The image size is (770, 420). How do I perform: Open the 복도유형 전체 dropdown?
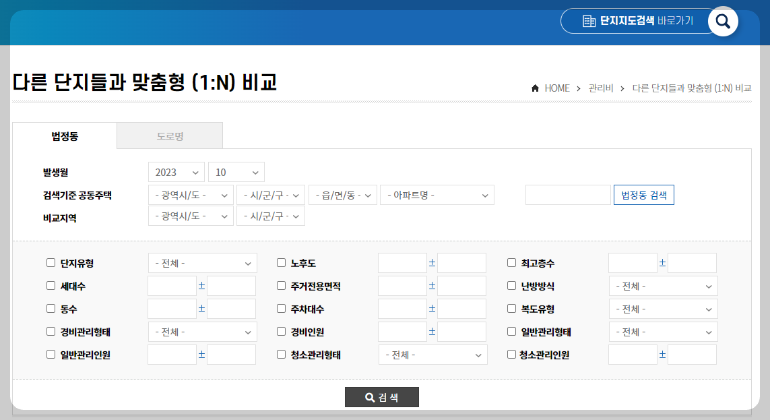point(663,309)
